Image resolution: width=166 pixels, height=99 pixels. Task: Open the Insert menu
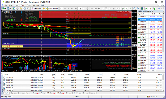click(x=16, y=5)
